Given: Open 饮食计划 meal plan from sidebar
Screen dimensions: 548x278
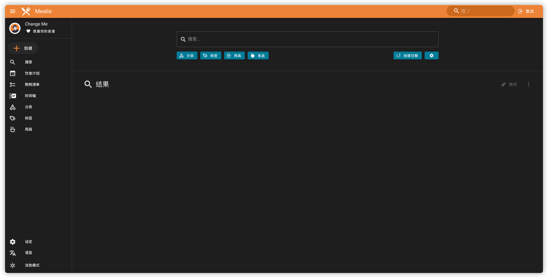Looking at the screenshot, I should point(32,73).
